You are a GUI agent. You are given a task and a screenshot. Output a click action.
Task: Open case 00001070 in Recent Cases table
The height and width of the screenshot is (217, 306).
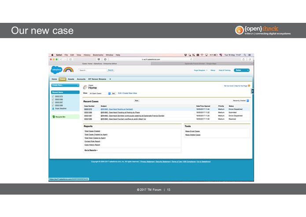pos(88,109)
